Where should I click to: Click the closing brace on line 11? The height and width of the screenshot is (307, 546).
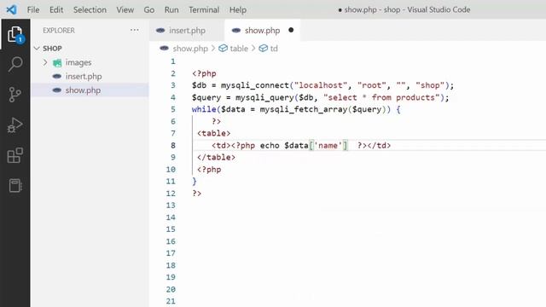coord(195,182)
